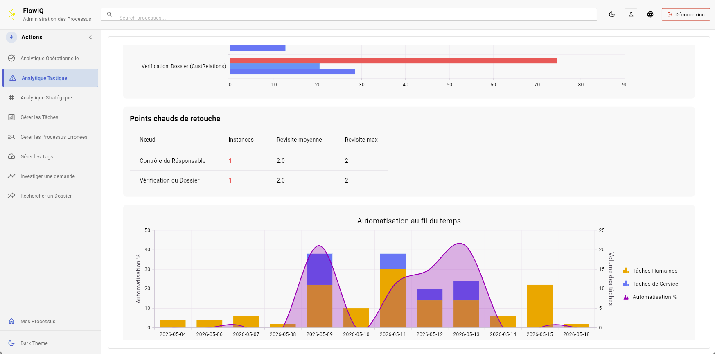715x354 pixels.
Task: Focus the Search processes field
Action: click(349, 14)
